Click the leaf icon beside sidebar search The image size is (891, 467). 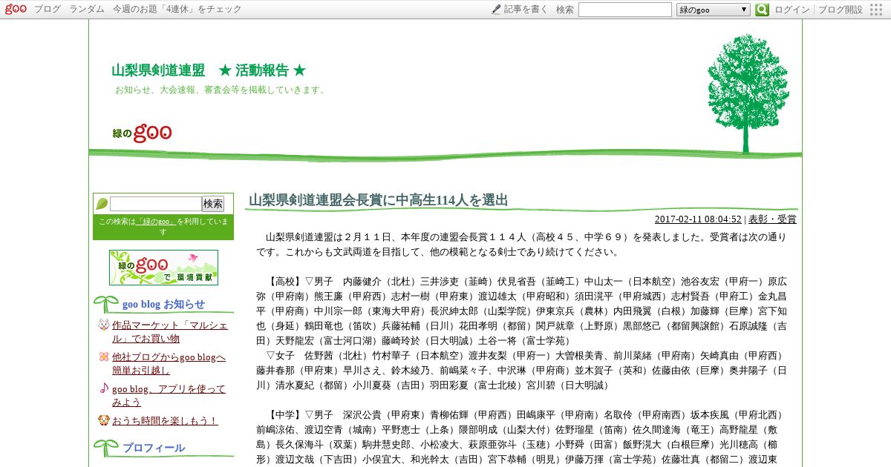(102, 204)
